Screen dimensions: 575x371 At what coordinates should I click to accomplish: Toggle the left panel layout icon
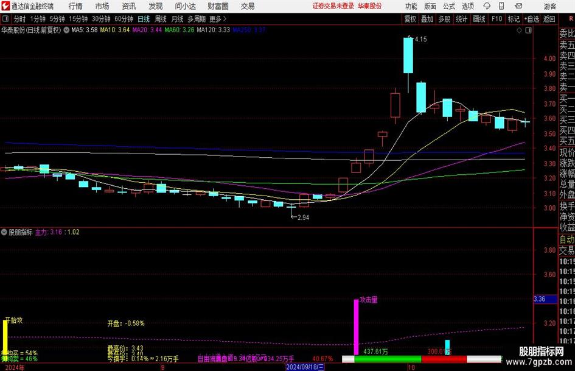(x=5, y=19)
